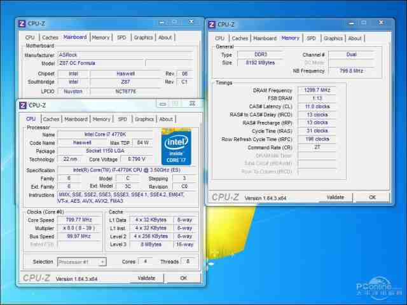Minimize the CPU-Z Memory window

[x=352, y=24]
